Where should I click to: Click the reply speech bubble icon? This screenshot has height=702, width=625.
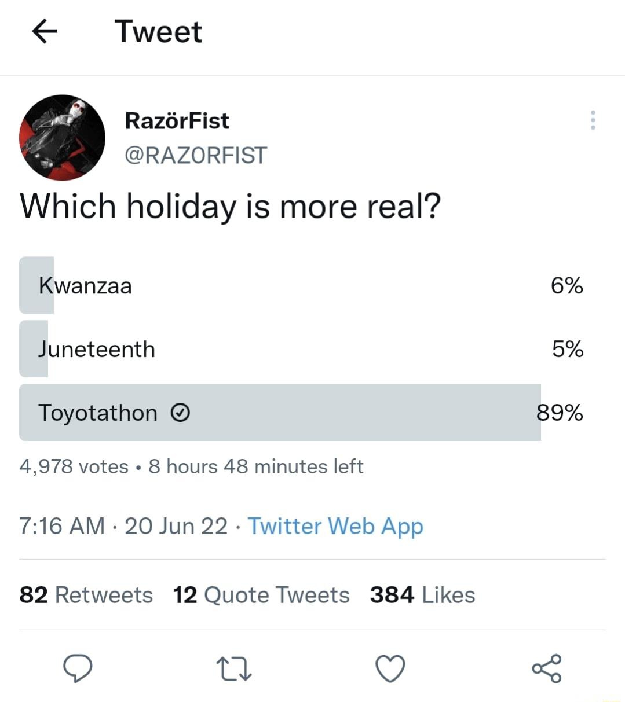[78, 668]
